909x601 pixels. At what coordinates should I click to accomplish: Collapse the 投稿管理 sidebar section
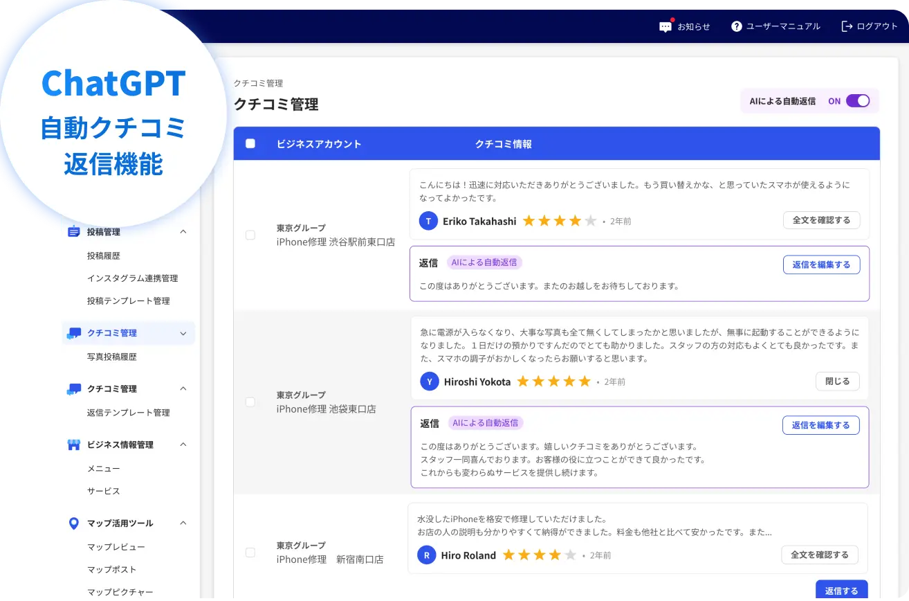coord(184,232)
